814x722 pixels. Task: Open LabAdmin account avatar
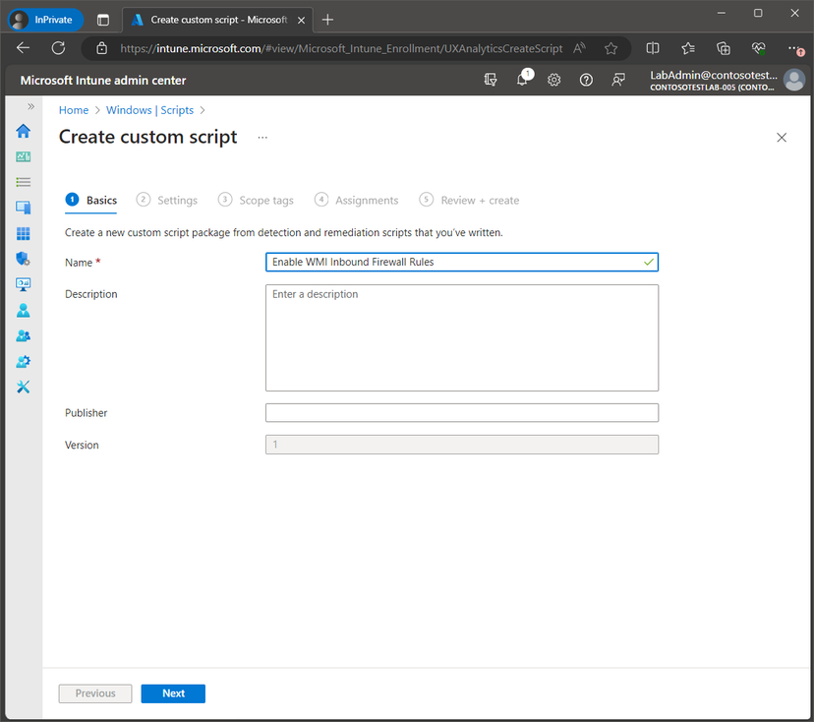793,80
